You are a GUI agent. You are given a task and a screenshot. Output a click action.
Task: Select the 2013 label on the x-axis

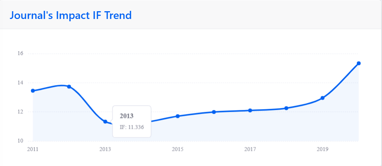105,149
